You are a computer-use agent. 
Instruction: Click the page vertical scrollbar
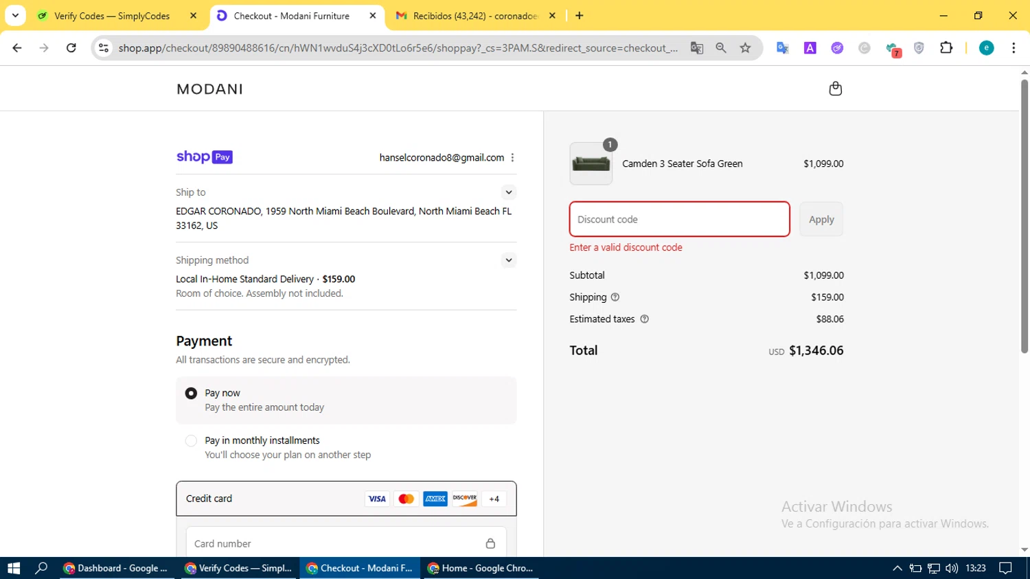point(1025,216)
